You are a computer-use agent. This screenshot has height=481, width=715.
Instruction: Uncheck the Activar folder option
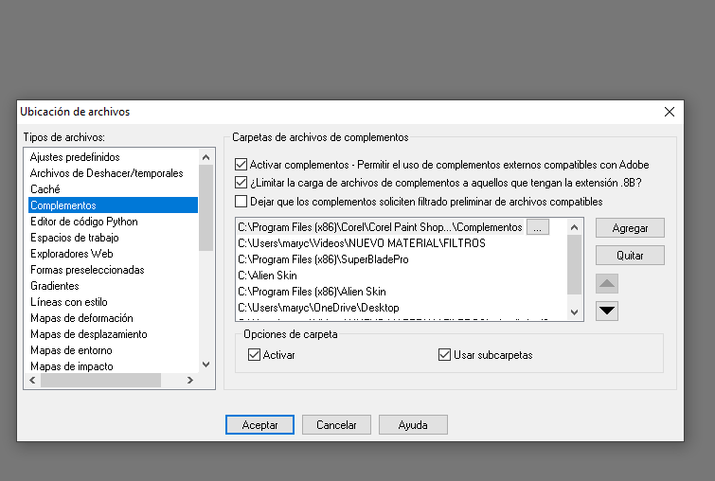pyautogui.click(x=254, y=355)
